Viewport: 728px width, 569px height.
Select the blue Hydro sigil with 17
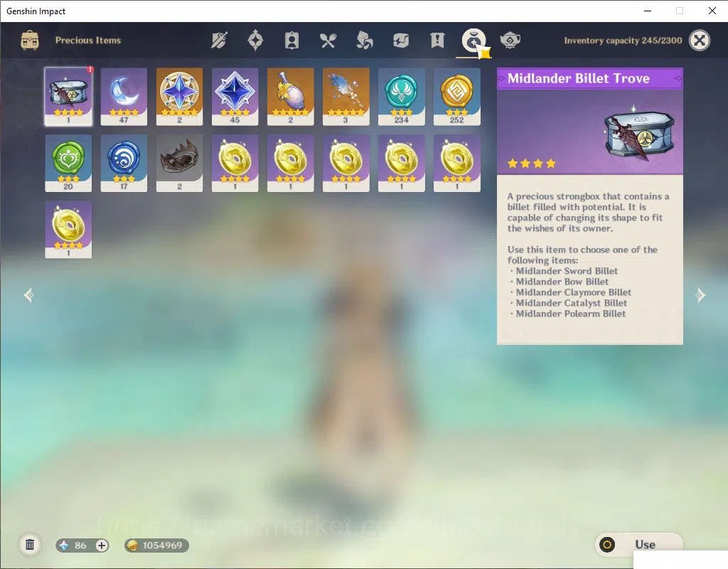[x=124, y=163]
